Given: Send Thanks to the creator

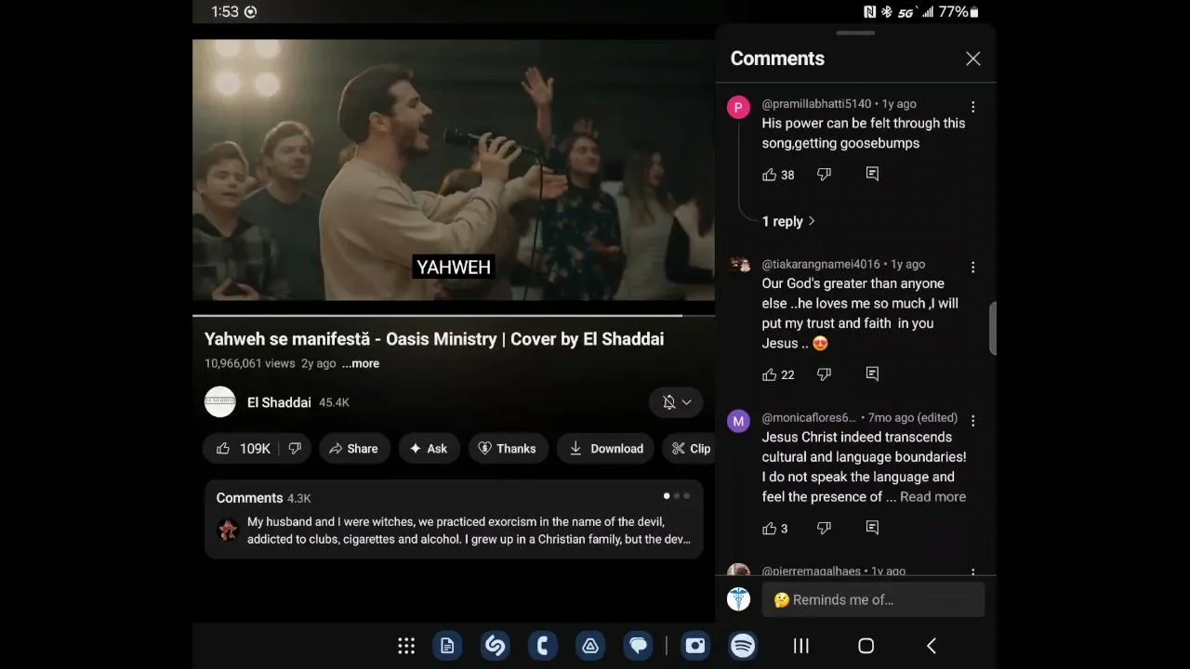Looking at the screenshot, I should (x=508, y=449).
